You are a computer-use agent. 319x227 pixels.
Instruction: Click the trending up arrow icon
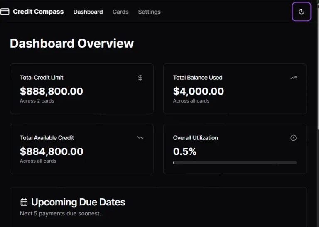pos(293,78)
